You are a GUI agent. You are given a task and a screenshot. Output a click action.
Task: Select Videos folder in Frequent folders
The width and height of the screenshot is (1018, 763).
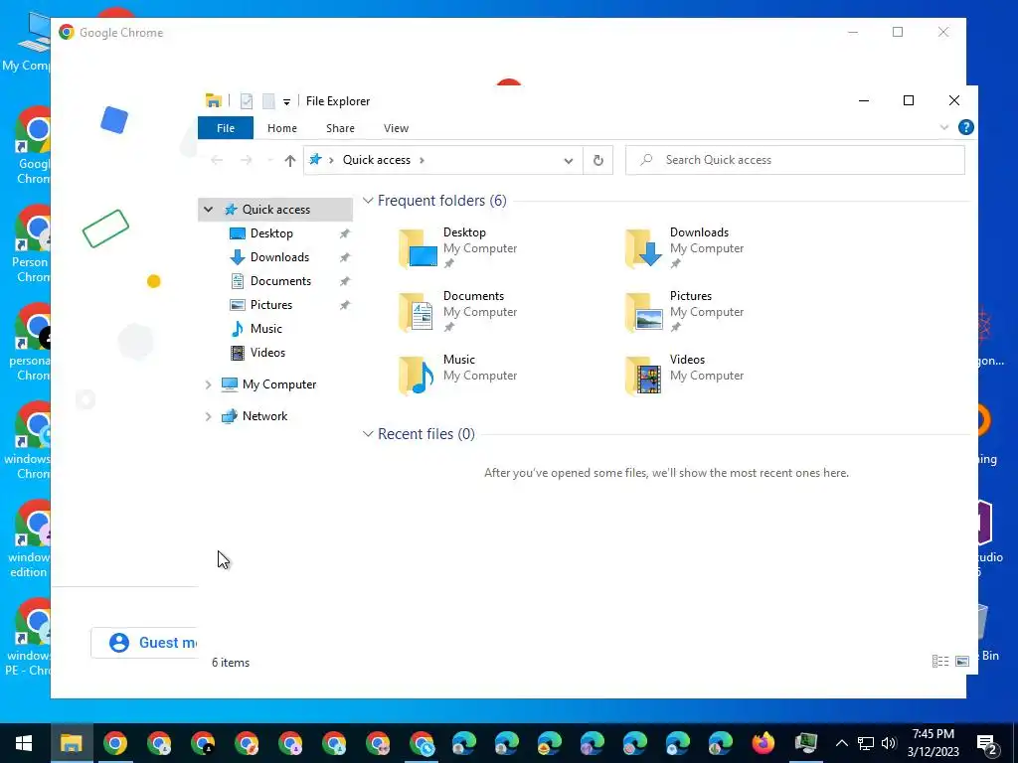686,375
